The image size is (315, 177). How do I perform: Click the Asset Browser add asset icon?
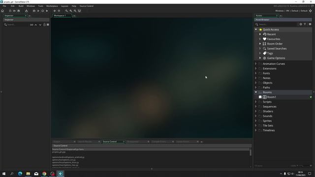click(x=301, y=24)
